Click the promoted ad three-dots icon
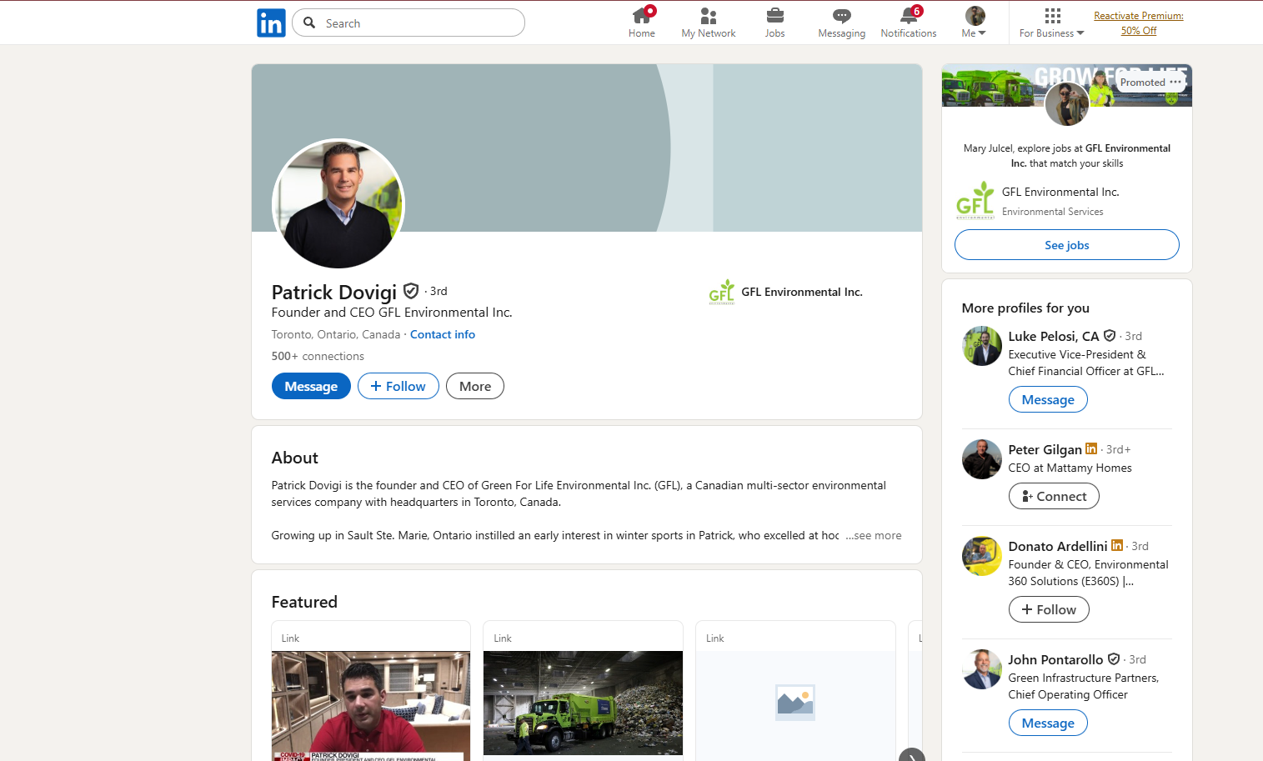This screenshot has height=761, width=1263. (x=1175, y=82)
